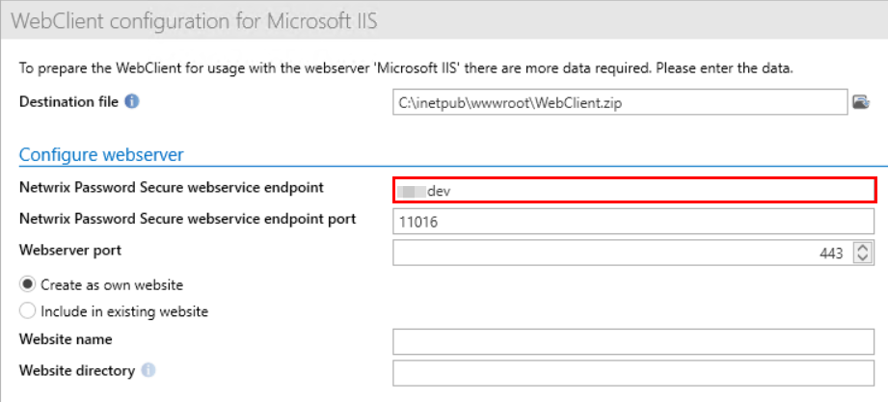Click into the Webserver port field showing 443
This screenshot has height=402, width=888.
[x=622, y=253]
